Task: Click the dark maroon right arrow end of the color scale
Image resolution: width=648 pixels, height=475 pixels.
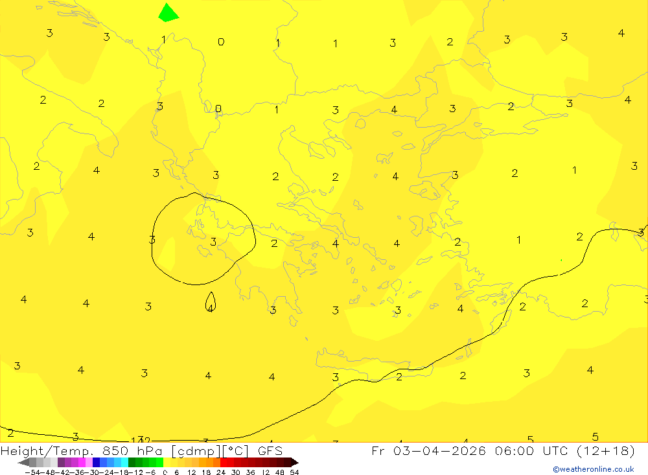Action: 295,462
